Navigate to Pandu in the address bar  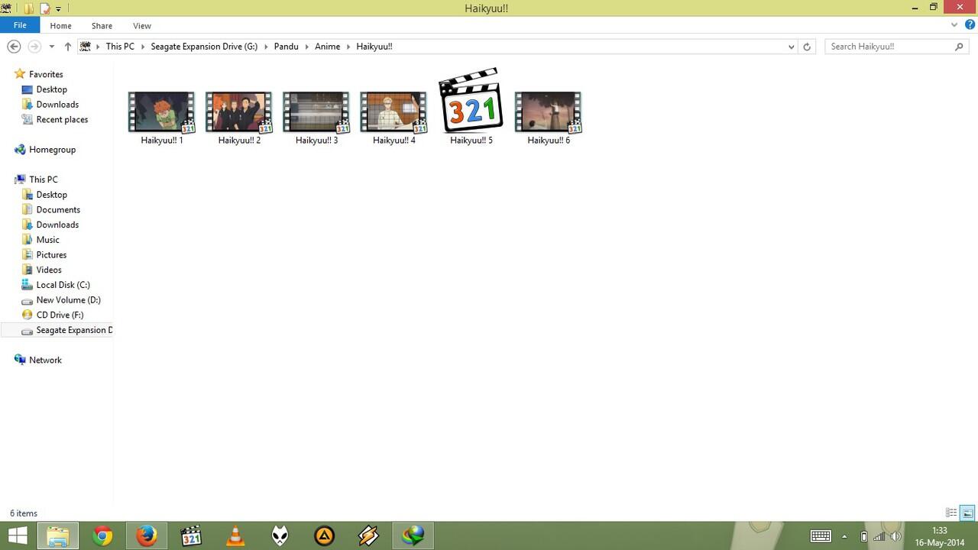tap(287, 47)
